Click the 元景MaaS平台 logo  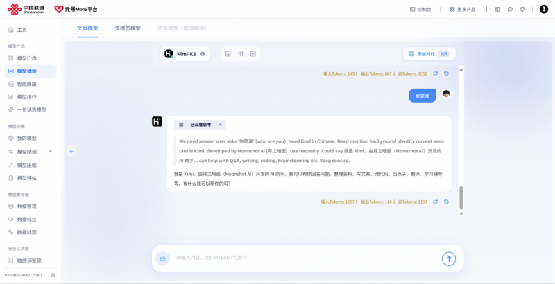coord(76,9)
